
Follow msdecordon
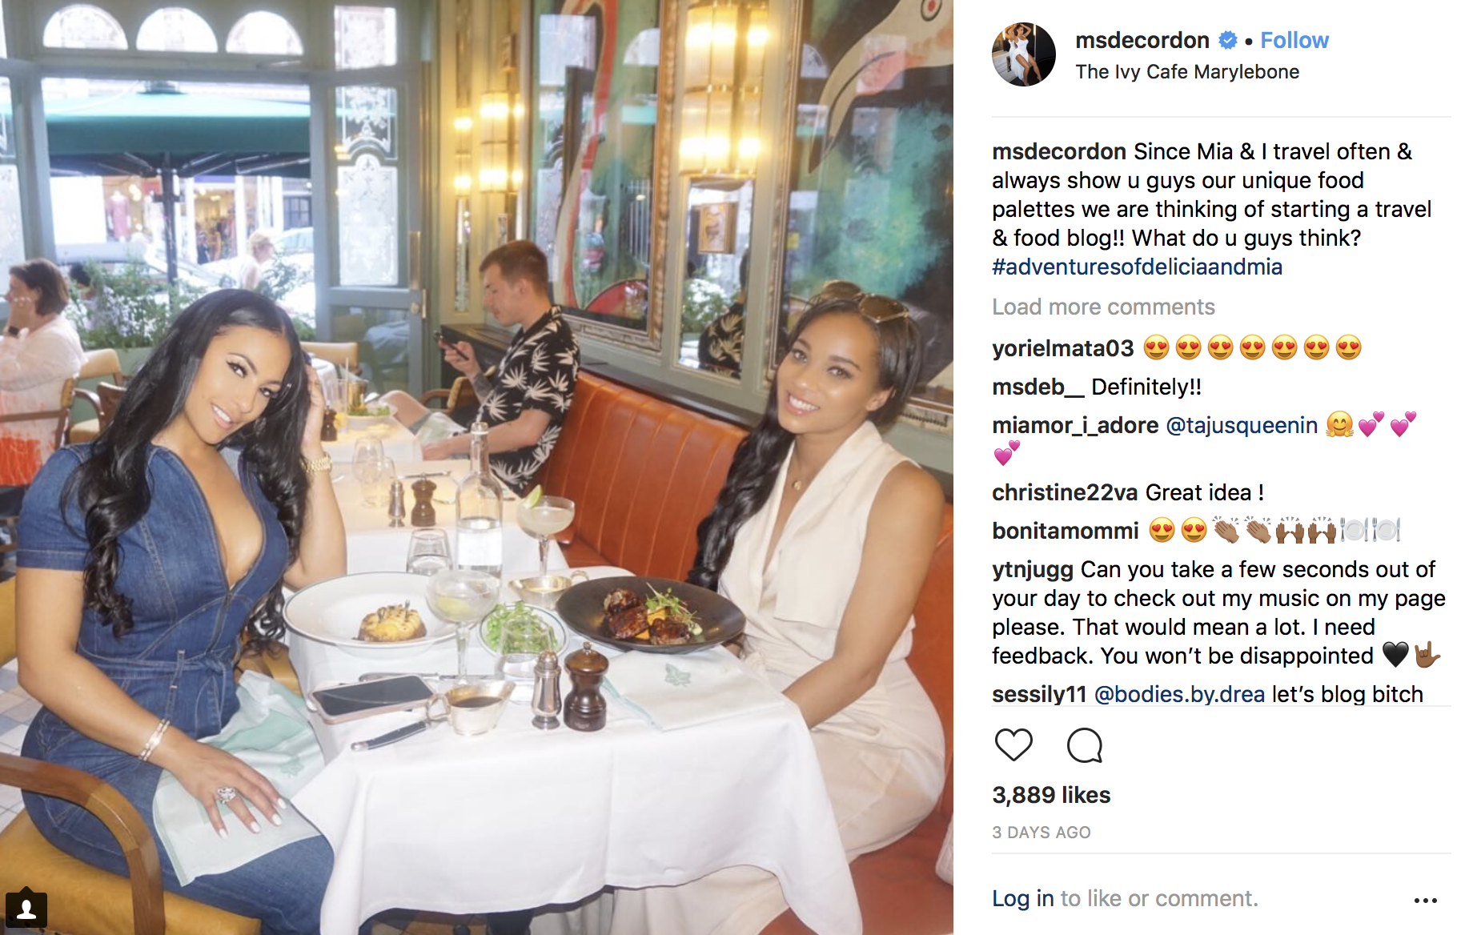pos(1294,40)
